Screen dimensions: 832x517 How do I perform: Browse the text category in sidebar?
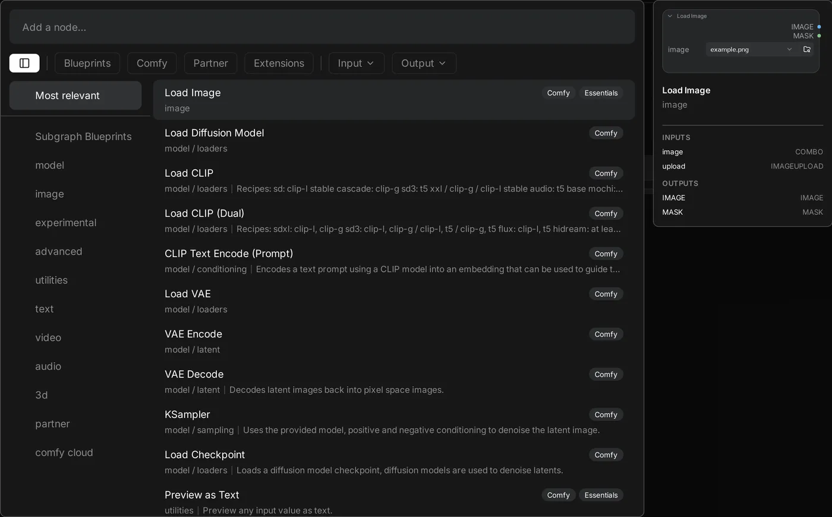pyautogui.click(x=44, y=309)
